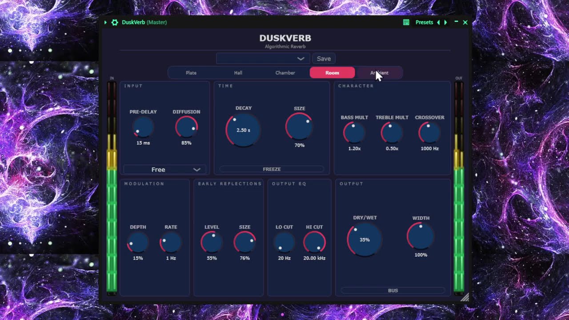Go to previous preset arrow
569x320 pixels.
(438, 22)
